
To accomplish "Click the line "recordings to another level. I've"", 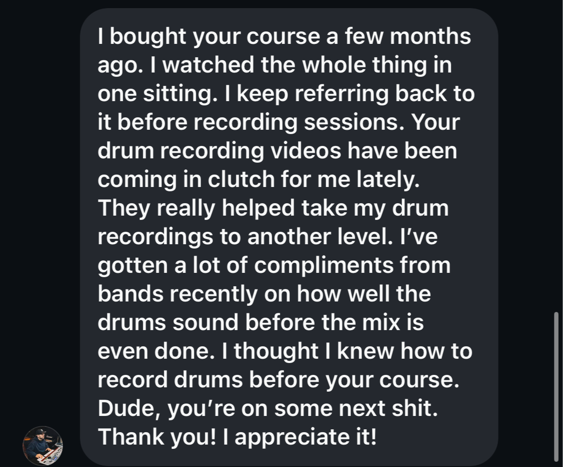I will pyautogui.click(x=267, y=237).
